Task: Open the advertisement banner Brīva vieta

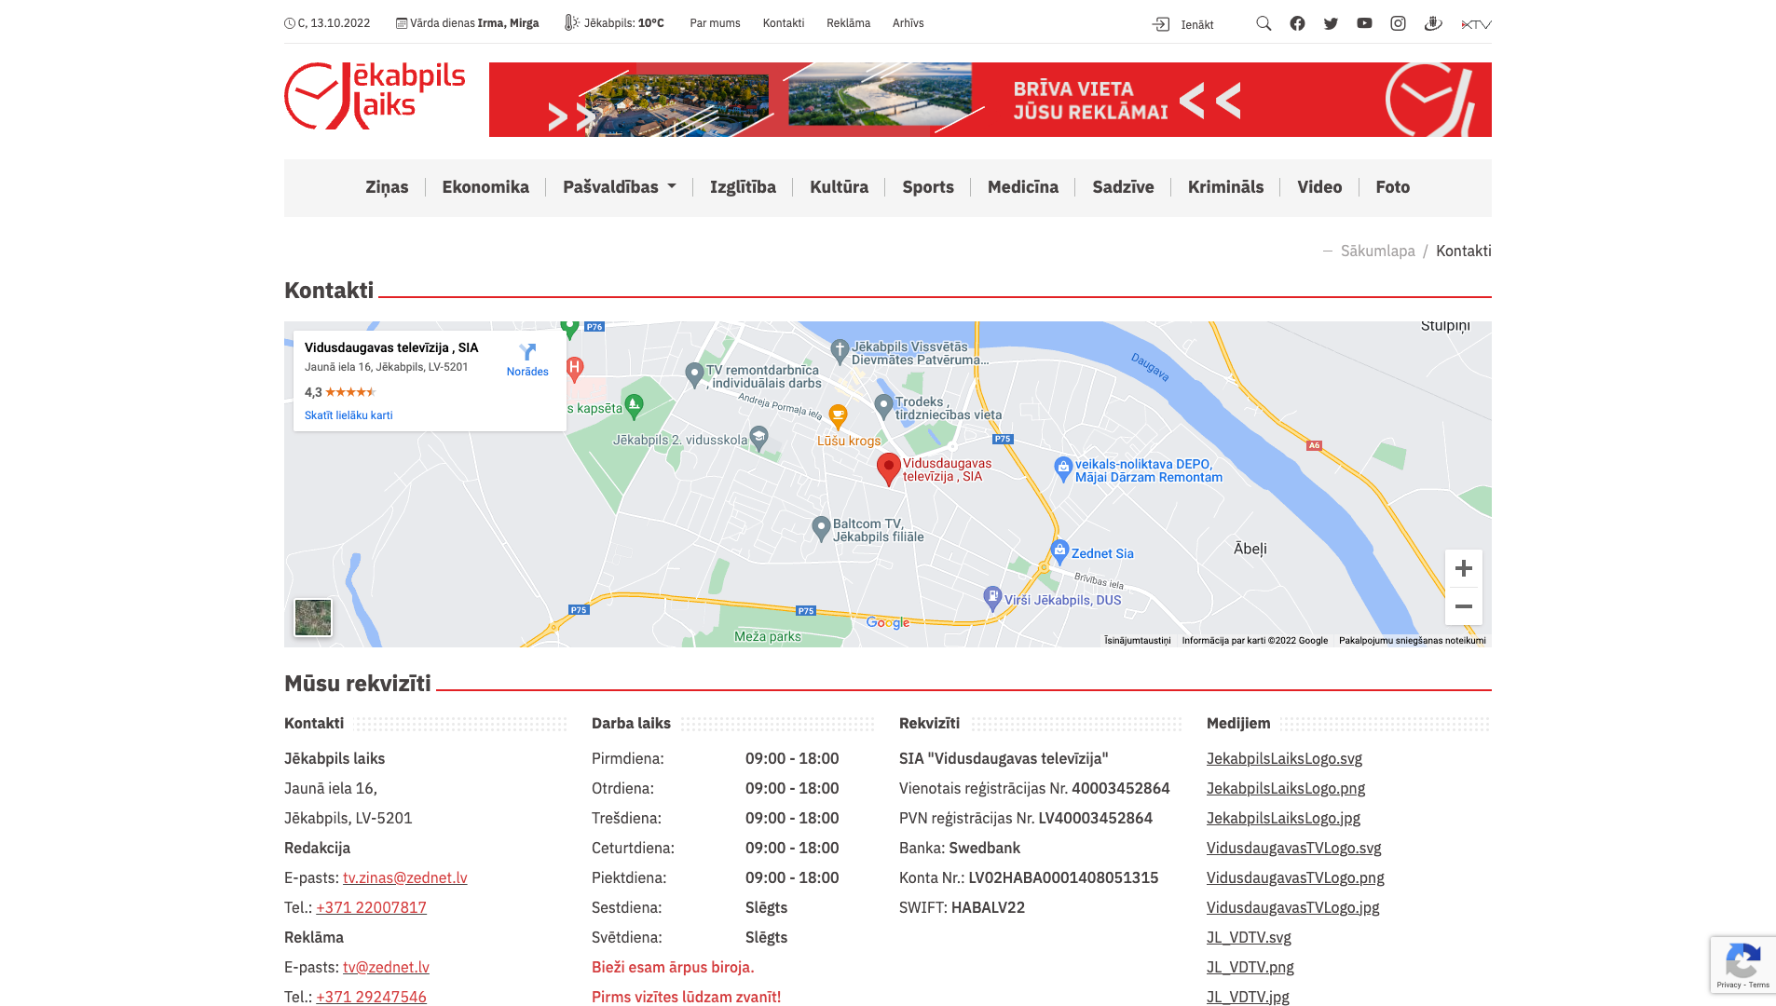Action: click(990, 100)
